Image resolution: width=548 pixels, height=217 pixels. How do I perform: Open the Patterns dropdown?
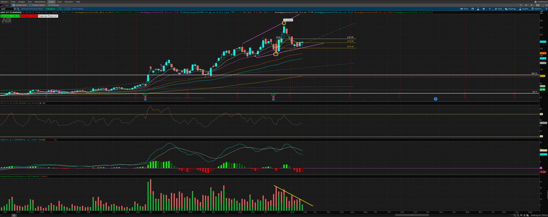click(537, 9)
